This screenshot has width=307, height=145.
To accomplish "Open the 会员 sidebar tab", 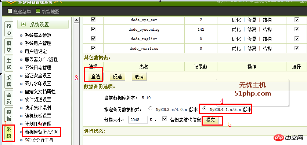I will pyautogui.click(x=9, y=98).
